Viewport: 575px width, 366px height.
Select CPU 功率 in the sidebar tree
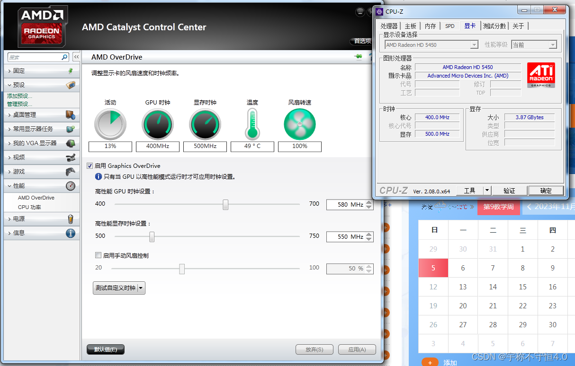(x=29, y=207)
